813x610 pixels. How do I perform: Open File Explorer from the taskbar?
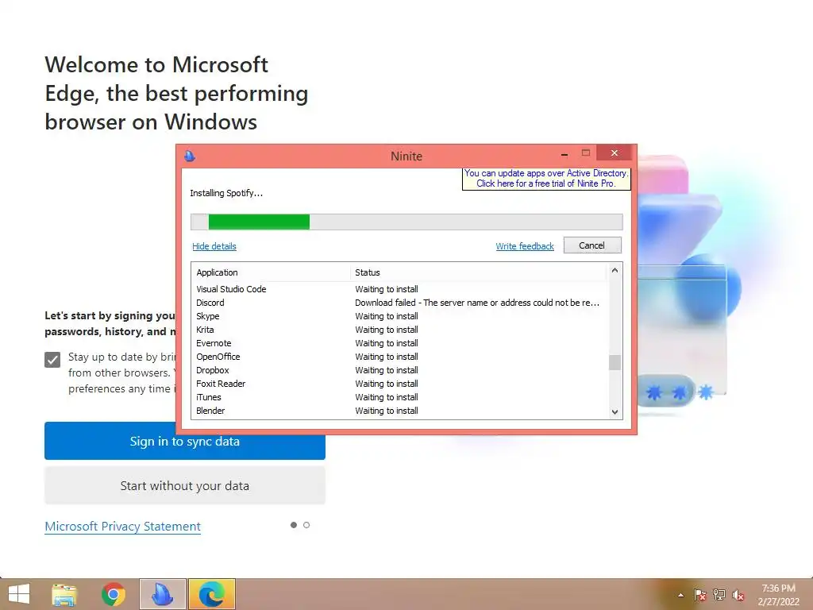pos(64,594)
